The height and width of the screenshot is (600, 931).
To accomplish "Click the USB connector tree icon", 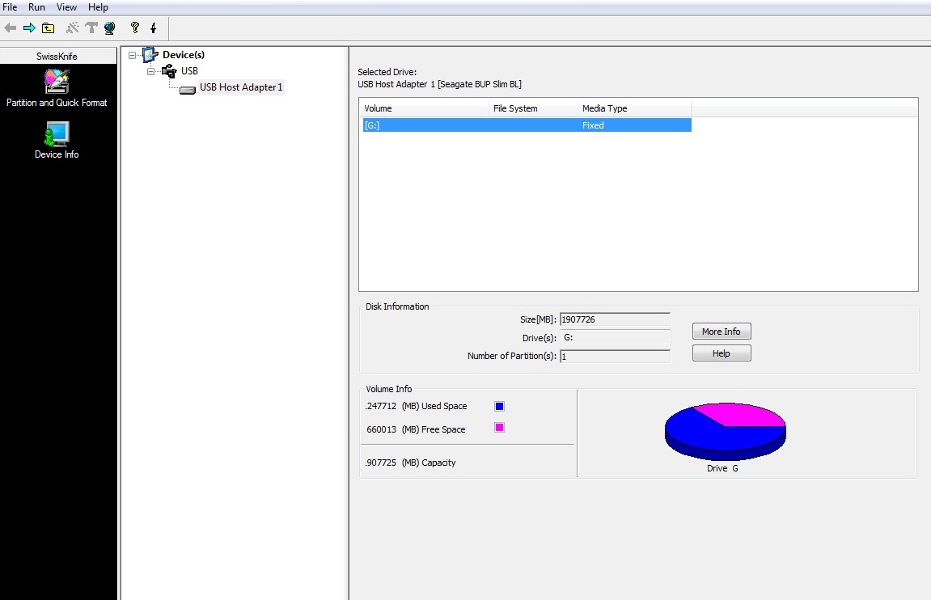I will (x=169, y=71).
